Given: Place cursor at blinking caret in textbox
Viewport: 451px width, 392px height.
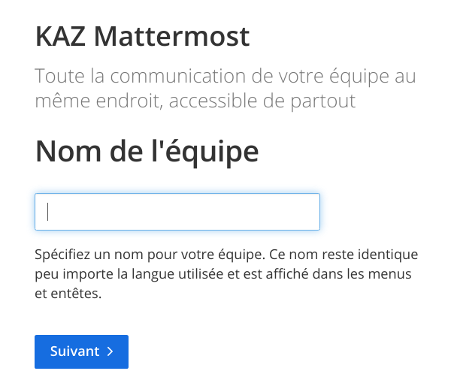Looking at the screenshot, I should (48, 212).
